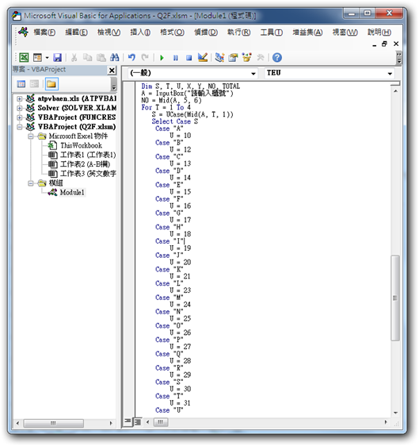Toggle Design Mode icon
The image size is (419, 446).
(x=203, y=58)
